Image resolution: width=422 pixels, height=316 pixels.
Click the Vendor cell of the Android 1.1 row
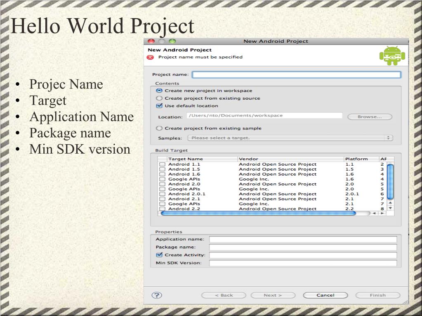pyautogui.click(x=278, y=164)
